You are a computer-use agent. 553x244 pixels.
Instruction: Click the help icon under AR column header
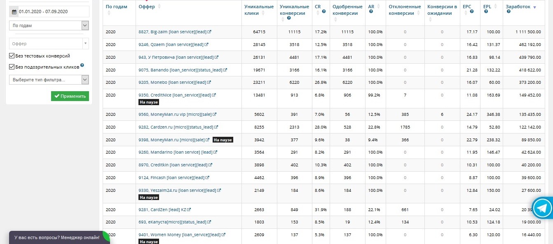click(x=371, y=12)
